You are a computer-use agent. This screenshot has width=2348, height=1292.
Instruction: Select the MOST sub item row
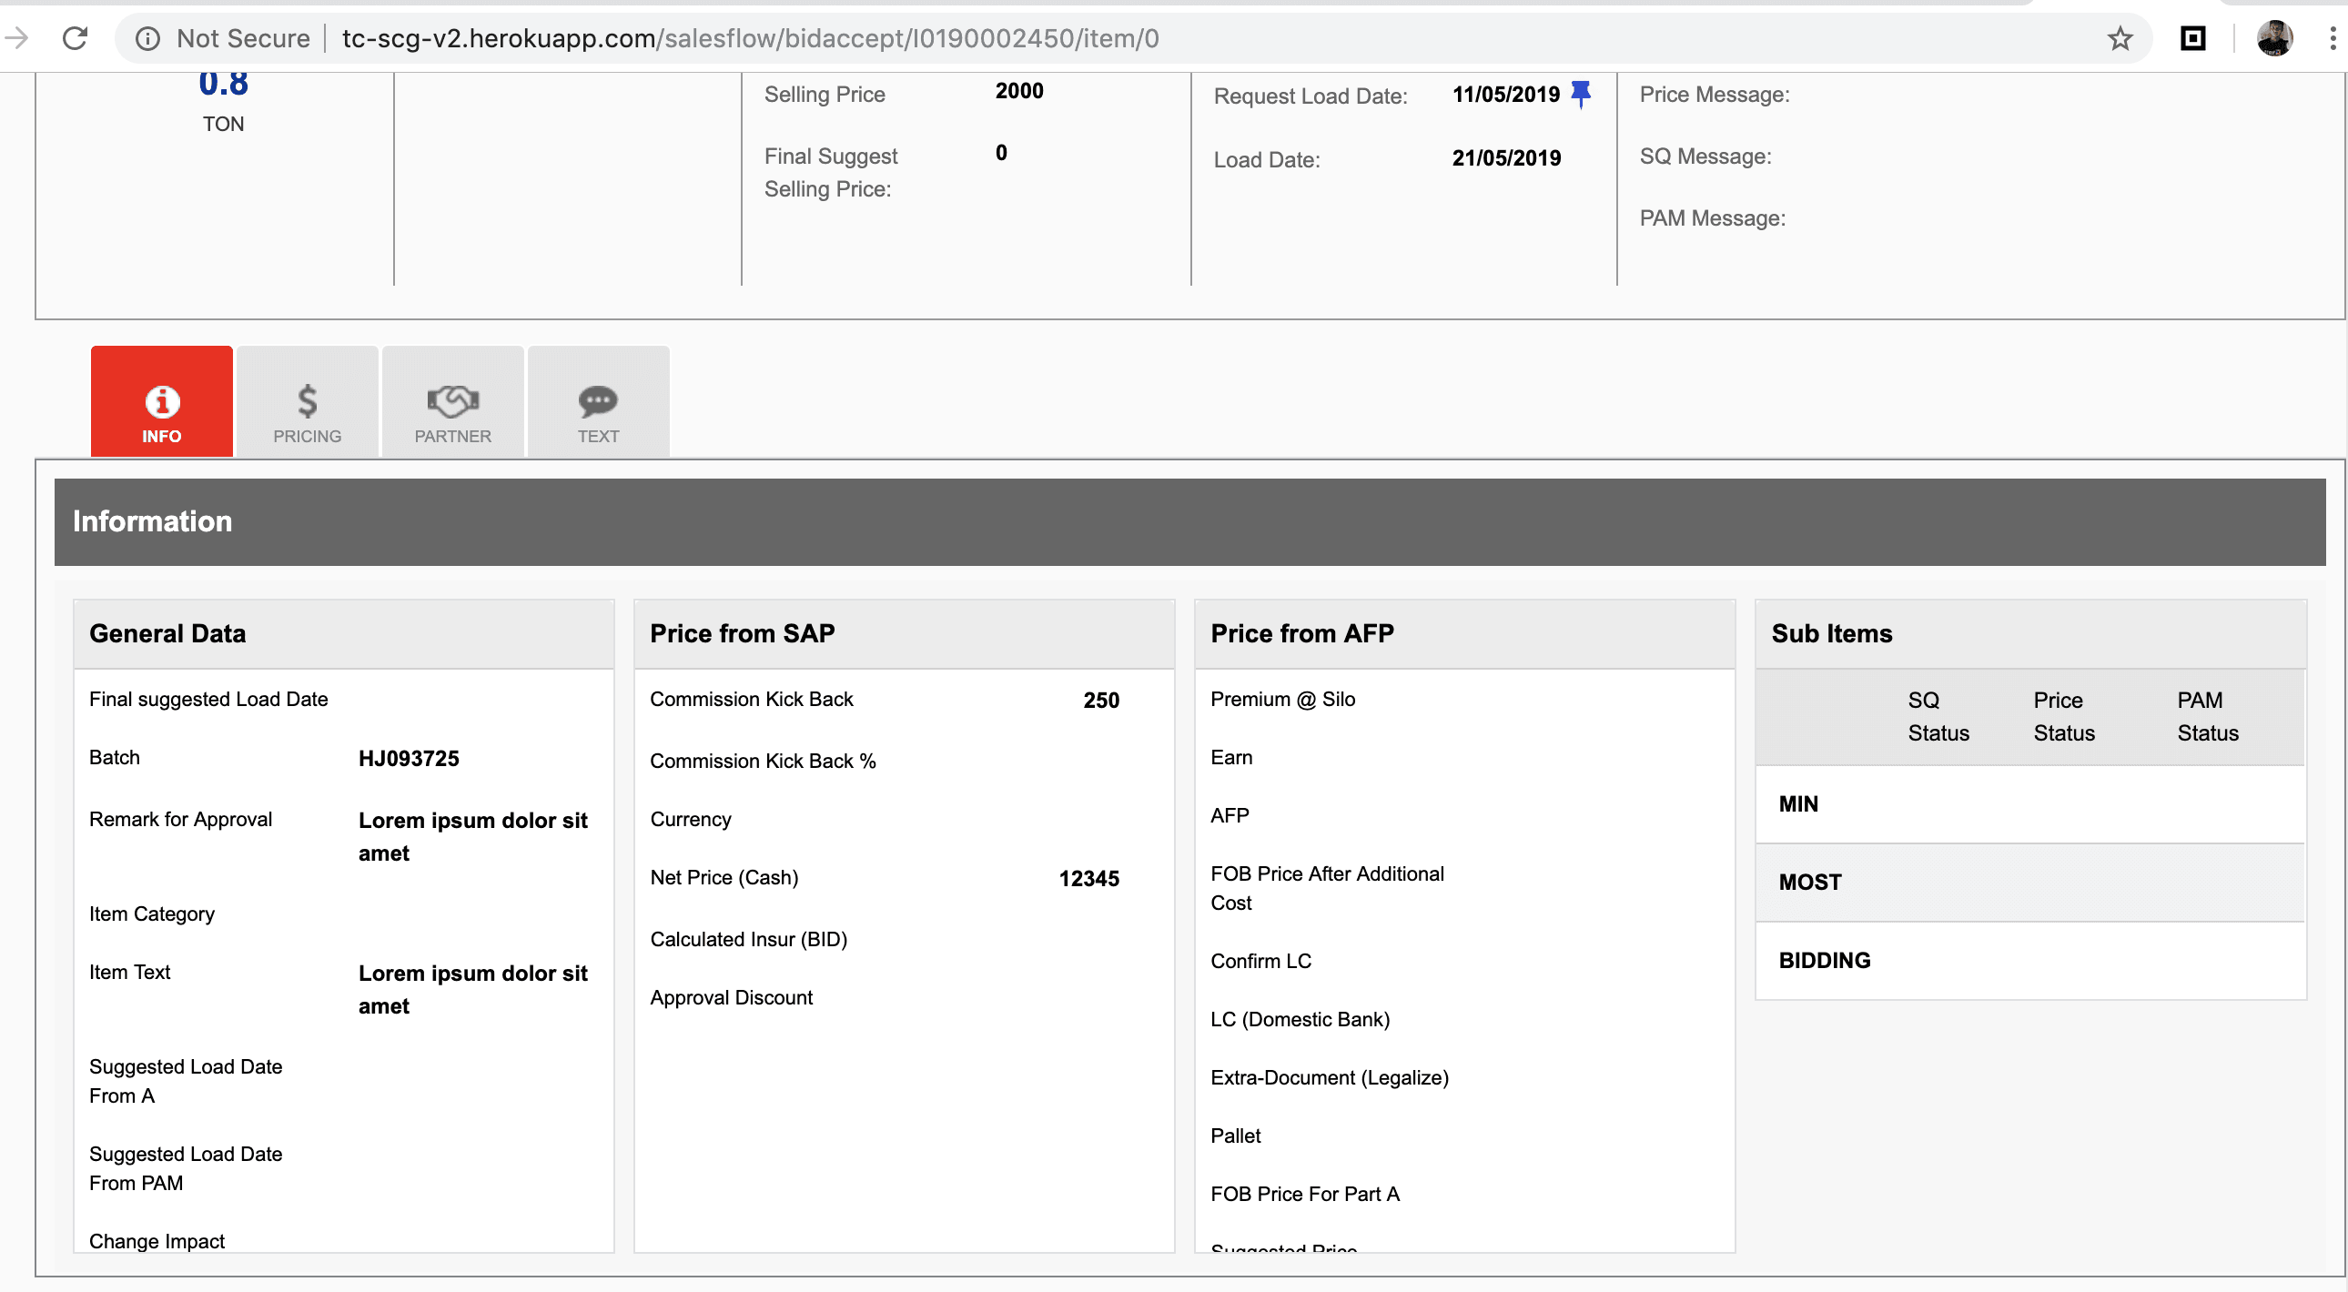(2029, 882)
